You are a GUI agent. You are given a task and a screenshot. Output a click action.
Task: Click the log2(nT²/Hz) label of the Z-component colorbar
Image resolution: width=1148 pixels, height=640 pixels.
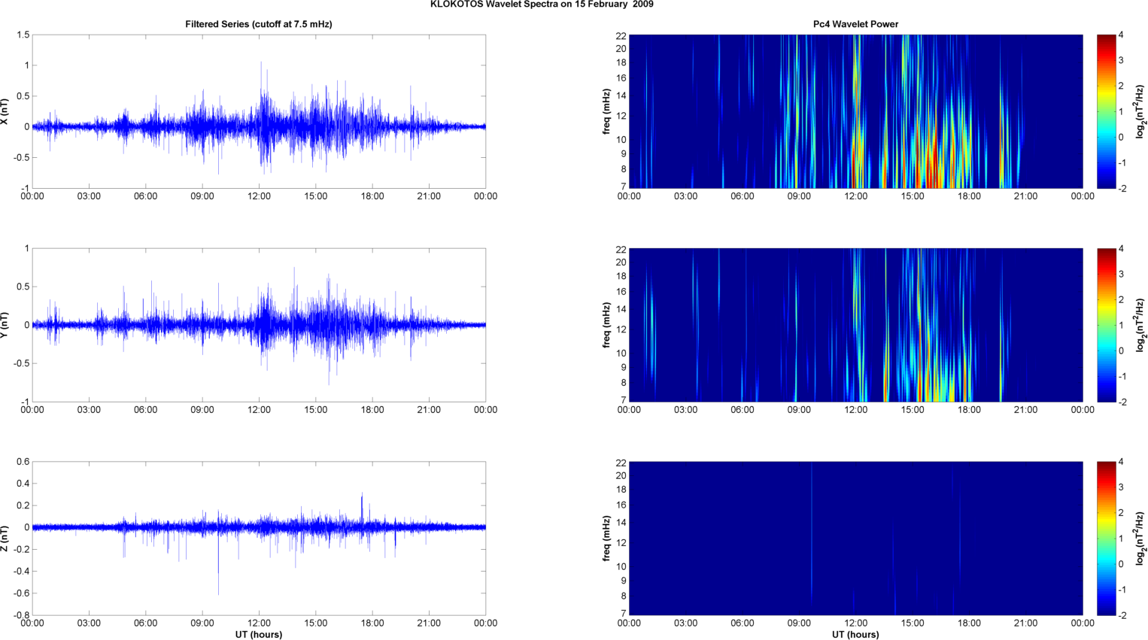(x=1141, y=538)
